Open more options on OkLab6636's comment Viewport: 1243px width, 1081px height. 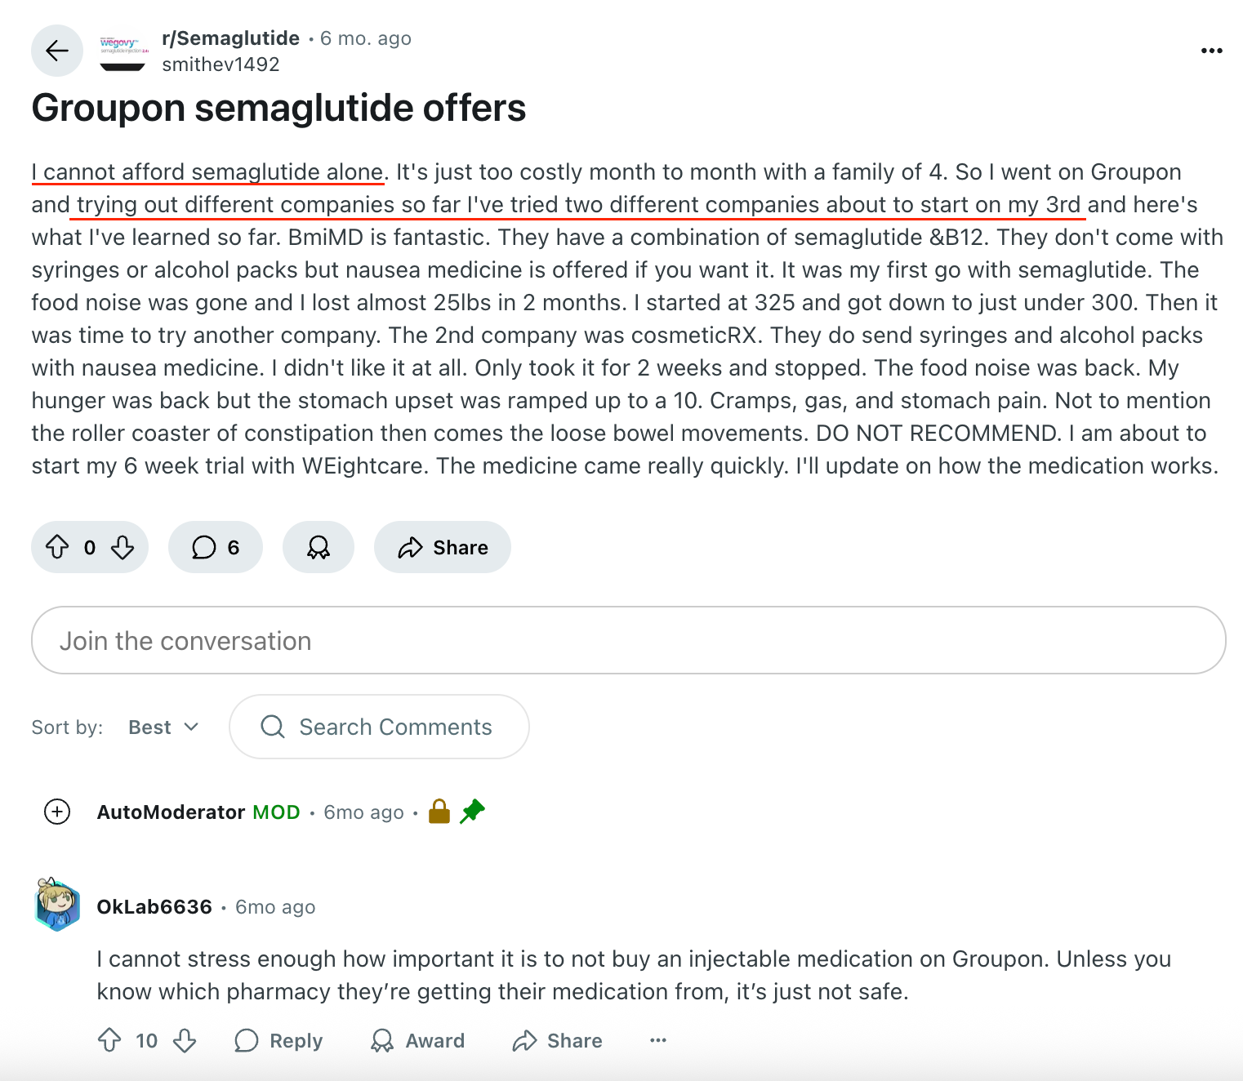pos(658,1040)
